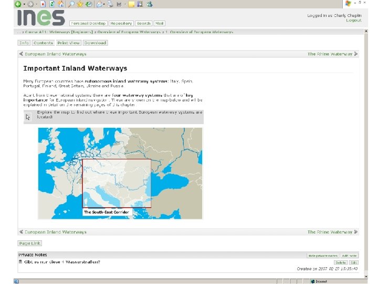Delete the private note

[x=341, y=263]
